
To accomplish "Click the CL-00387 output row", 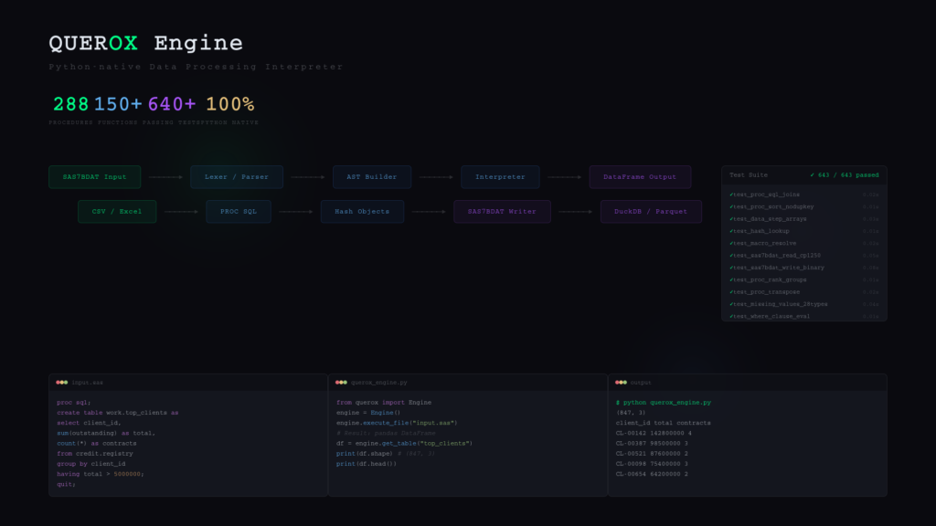I will coord(652,443).
